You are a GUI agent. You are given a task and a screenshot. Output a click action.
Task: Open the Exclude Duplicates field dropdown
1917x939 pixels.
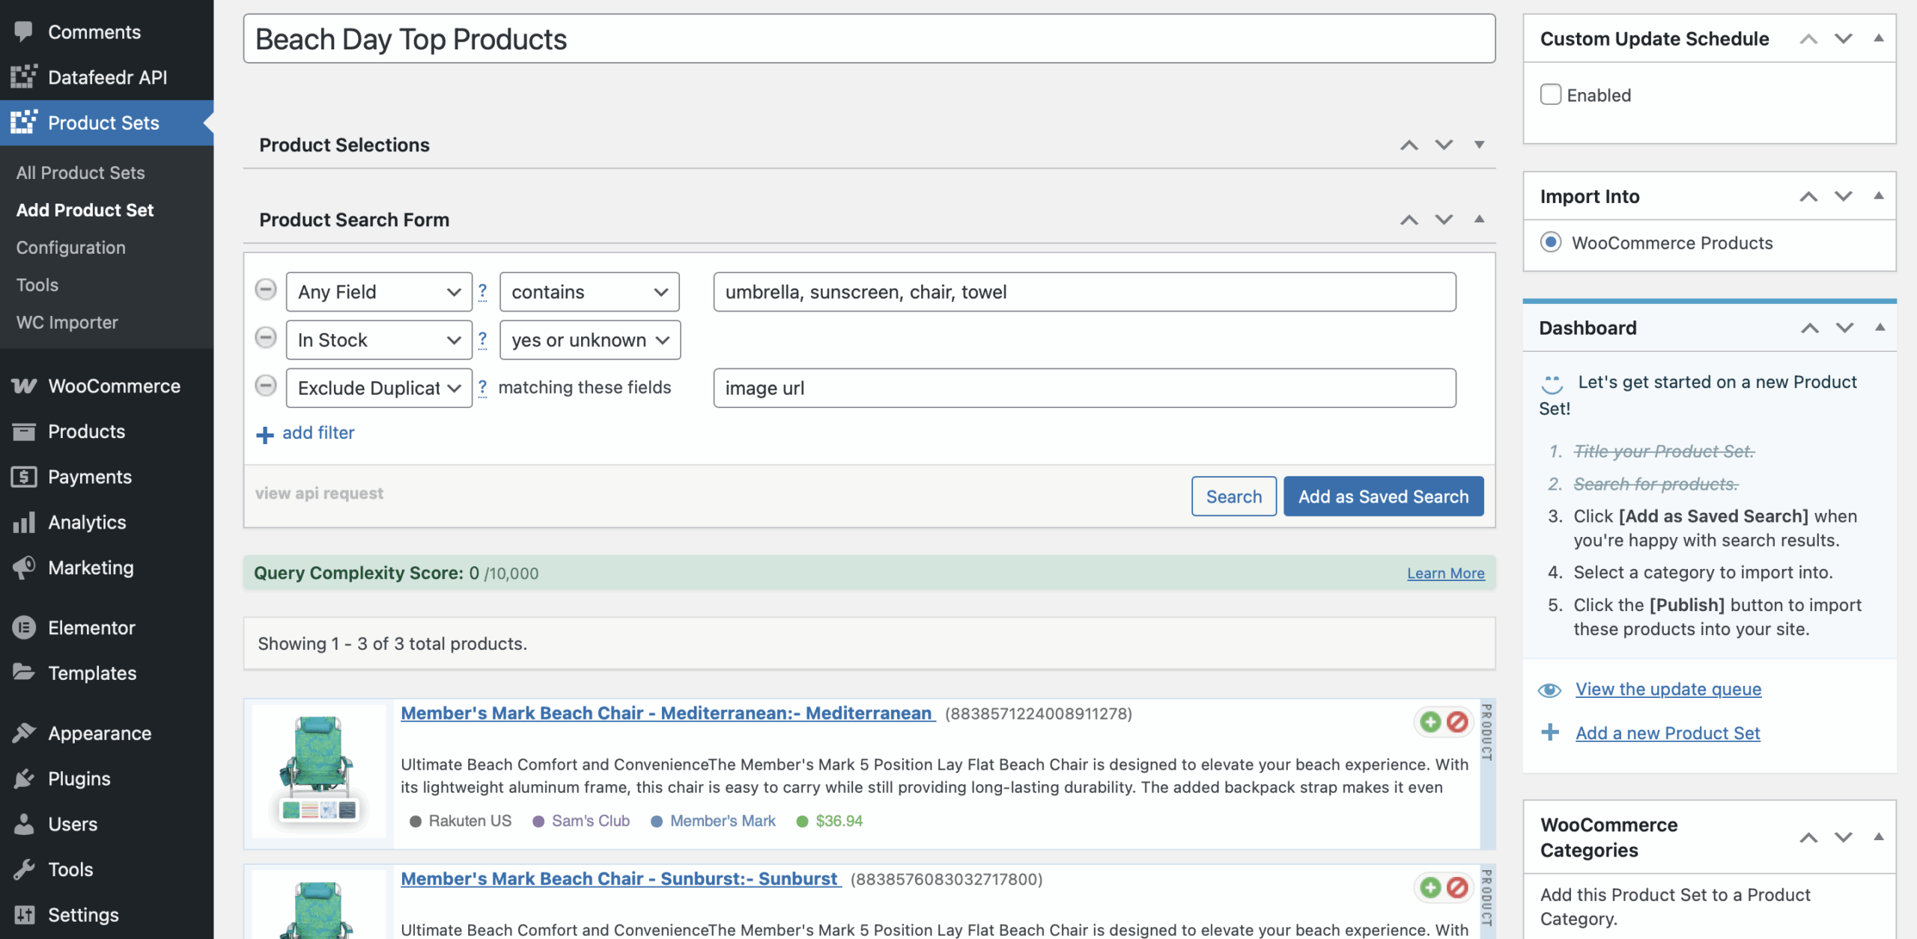tap(379, 387)
